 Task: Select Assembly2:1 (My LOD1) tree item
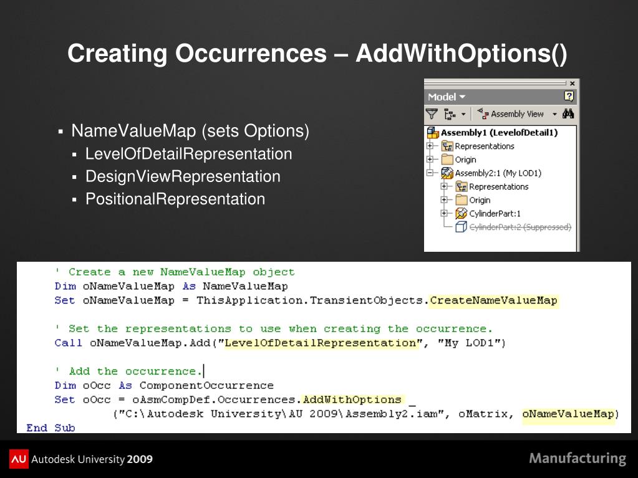pyautogui.click(x=498, y=173)
